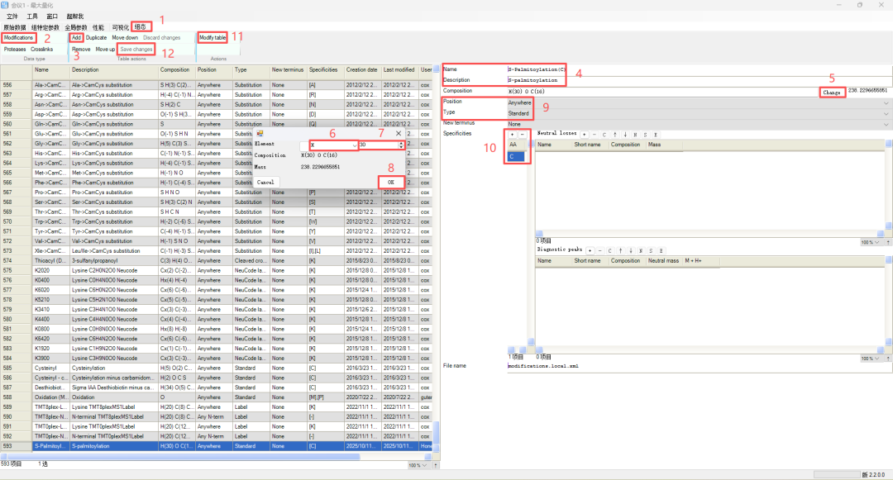Click the Duplicate table action
Image resolution: width=893 pixels, height=480 pixels.
click(96, 37)
